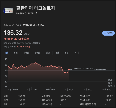Open the three-dot menu beside NASDAQ: PLTR
Image resolution: width=116 pixels, height=108 pixels.
click(36, 13)
